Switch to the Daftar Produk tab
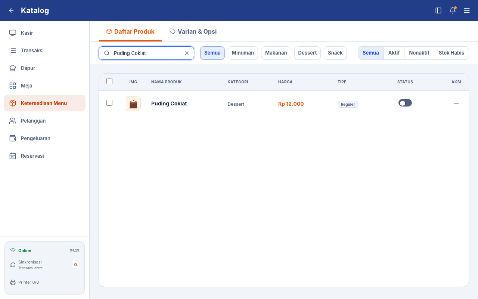478x299 pixels. [x=130, y=31]
